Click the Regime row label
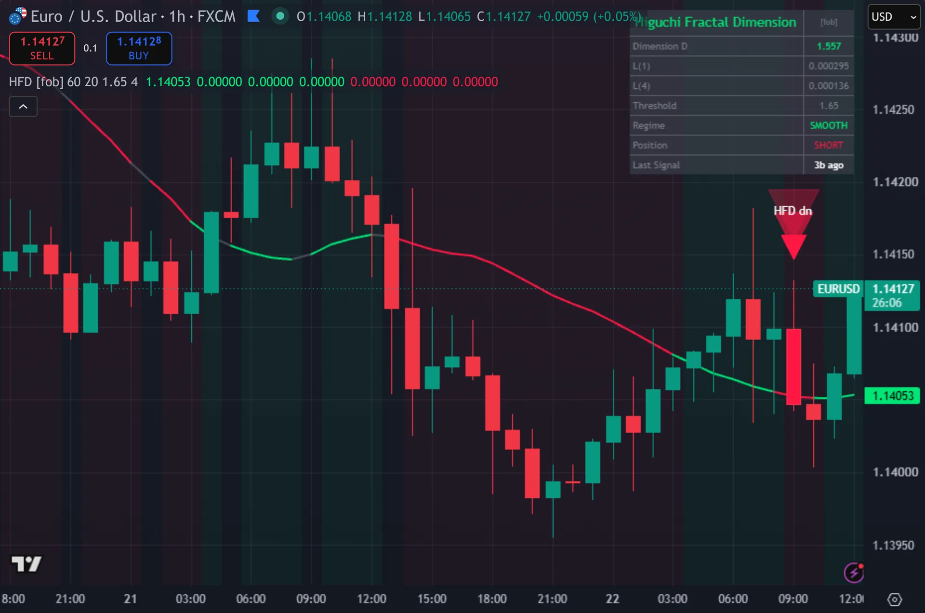The image size is (925, 613). [648, 125]
